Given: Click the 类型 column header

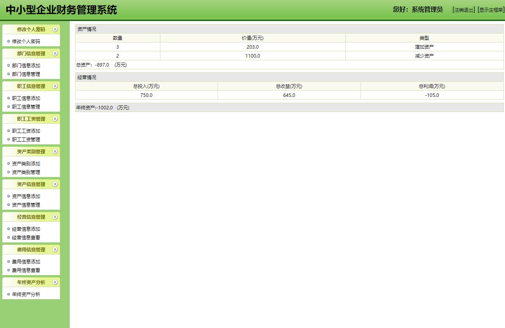Looking at the screenshot, I should point(424,37).
